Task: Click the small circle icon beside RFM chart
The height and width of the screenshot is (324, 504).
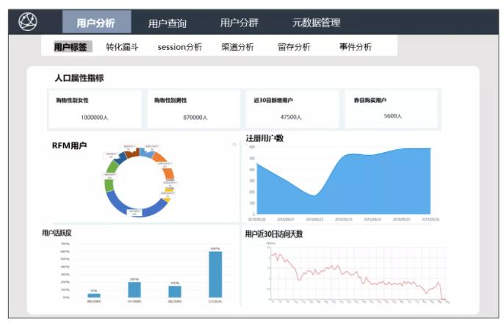Action: coord(234,144)
